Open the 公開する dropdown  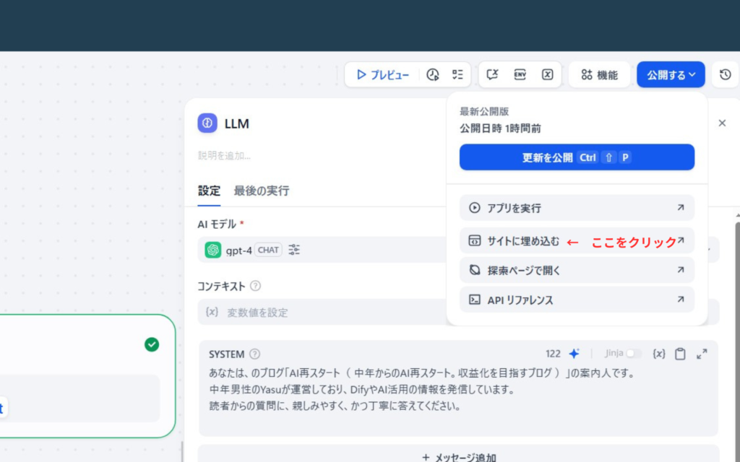click(x=671, y=74)
